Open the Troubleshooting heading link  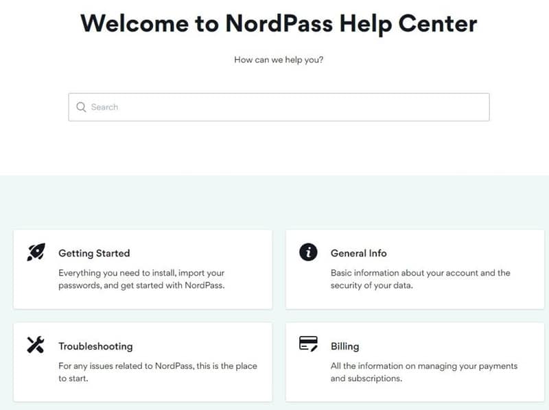point(95,346)
